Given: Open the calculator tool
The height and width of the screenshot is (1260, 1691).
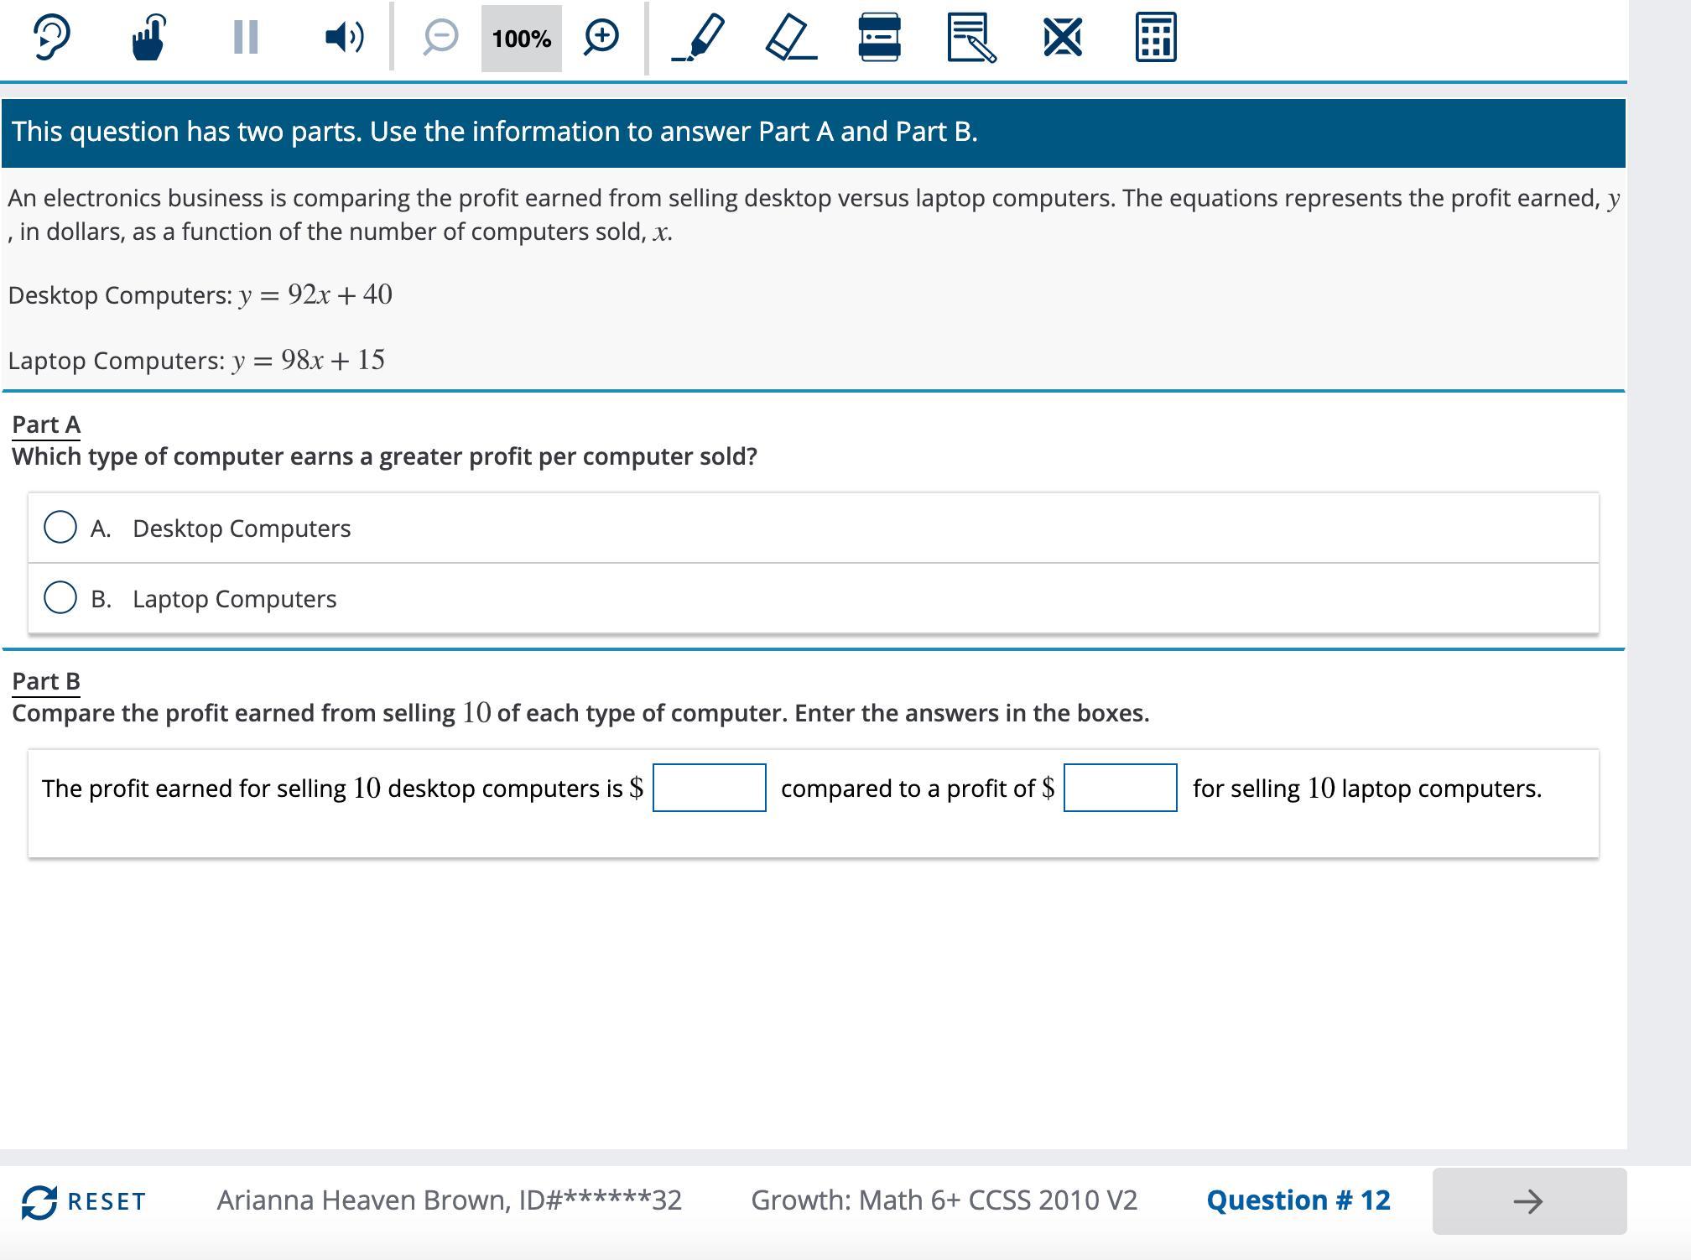Looking at the screenshot, I should pos(1155,38).
